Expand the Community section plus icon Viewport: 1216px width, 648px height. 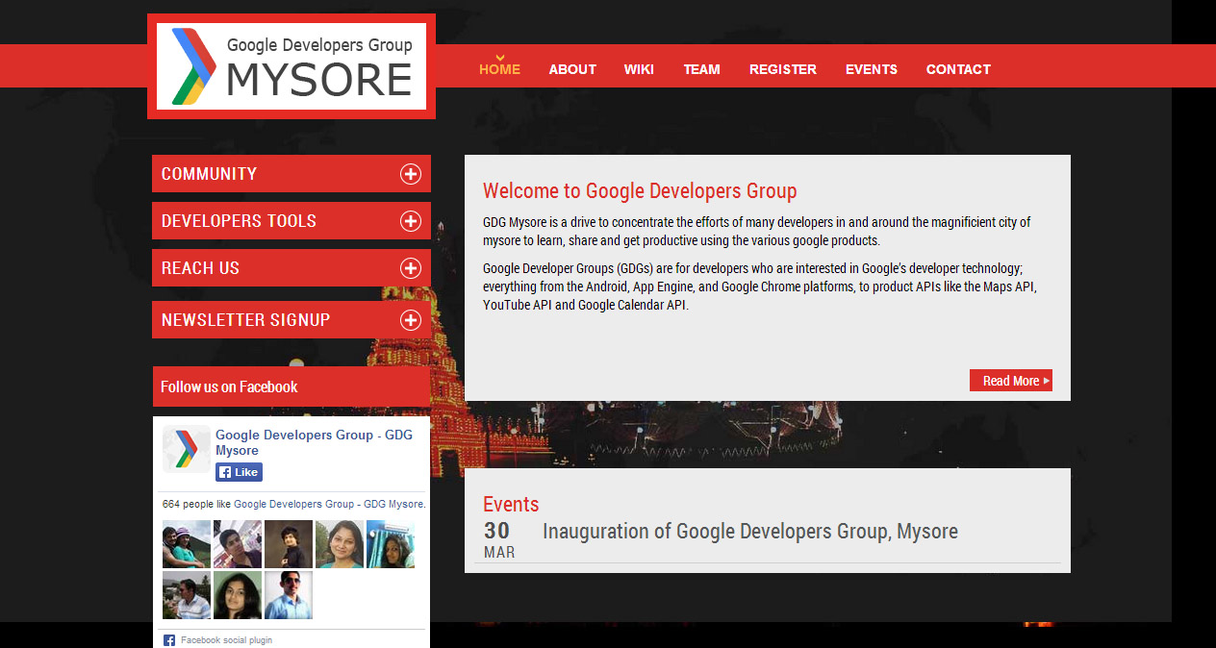[411, 174]
